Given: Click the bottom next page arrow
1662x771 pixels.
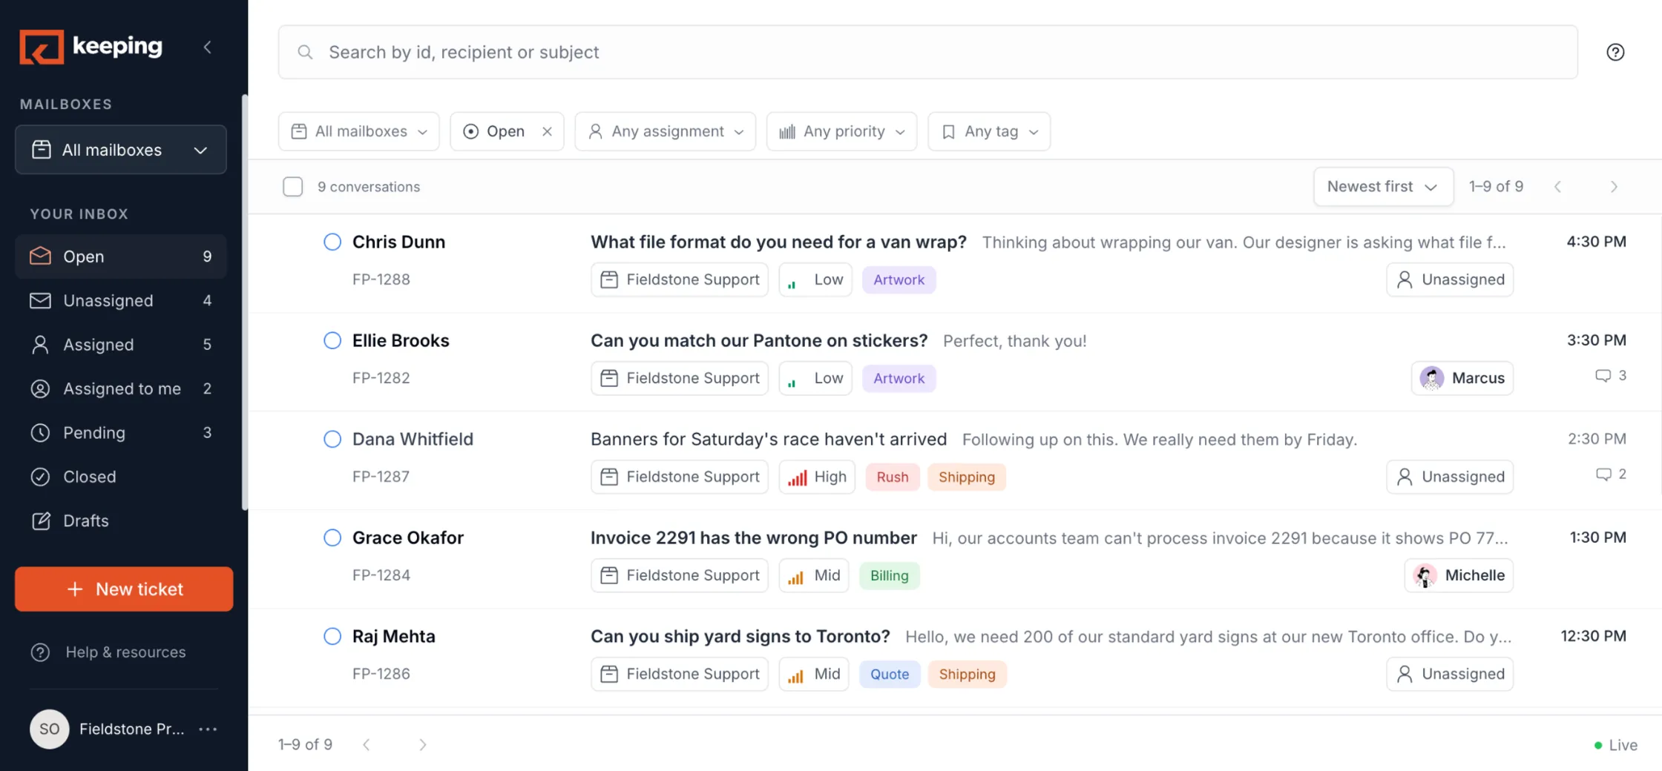Looking at the screenshot, I should click(x=422, y=745).
